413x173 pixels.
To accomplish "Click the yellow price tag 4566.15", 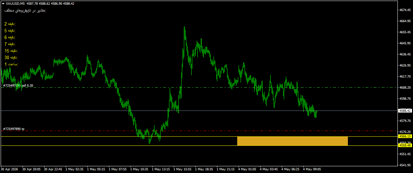I will (405, 136).
